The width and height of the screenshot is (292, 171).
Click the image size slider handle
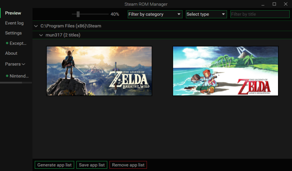(x=78, y=14)
